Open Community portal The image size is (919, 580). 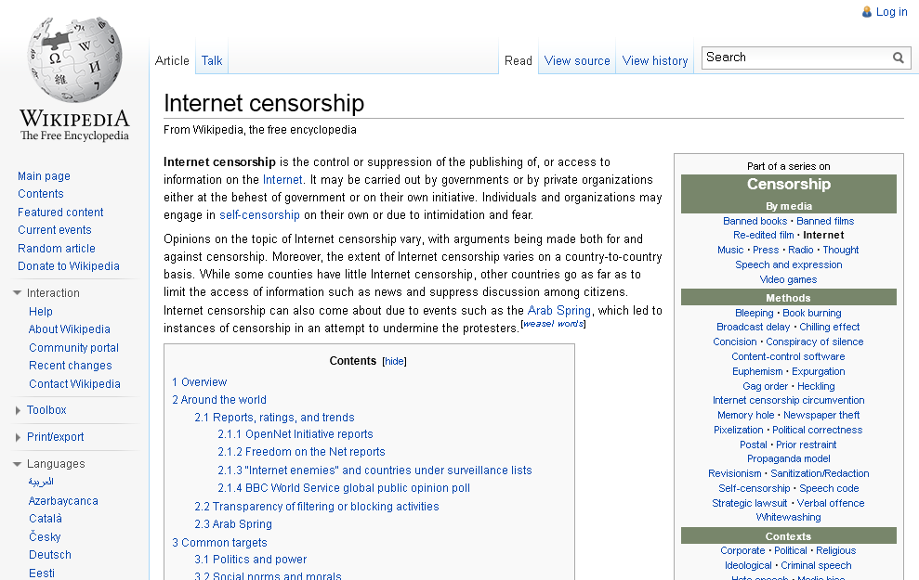tap(73, 348)
